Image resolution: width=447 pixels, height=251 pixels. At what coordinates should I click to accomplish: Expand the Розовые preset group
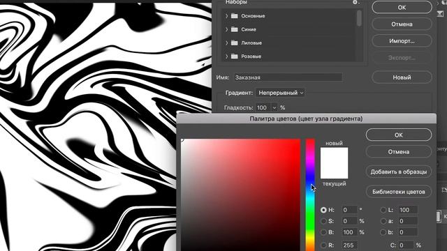click(x=226, y=56)
